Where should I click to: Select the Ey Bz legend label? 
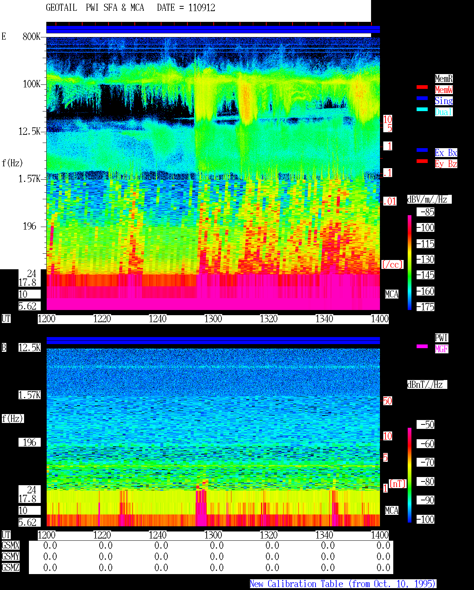[x=446, y=164]
